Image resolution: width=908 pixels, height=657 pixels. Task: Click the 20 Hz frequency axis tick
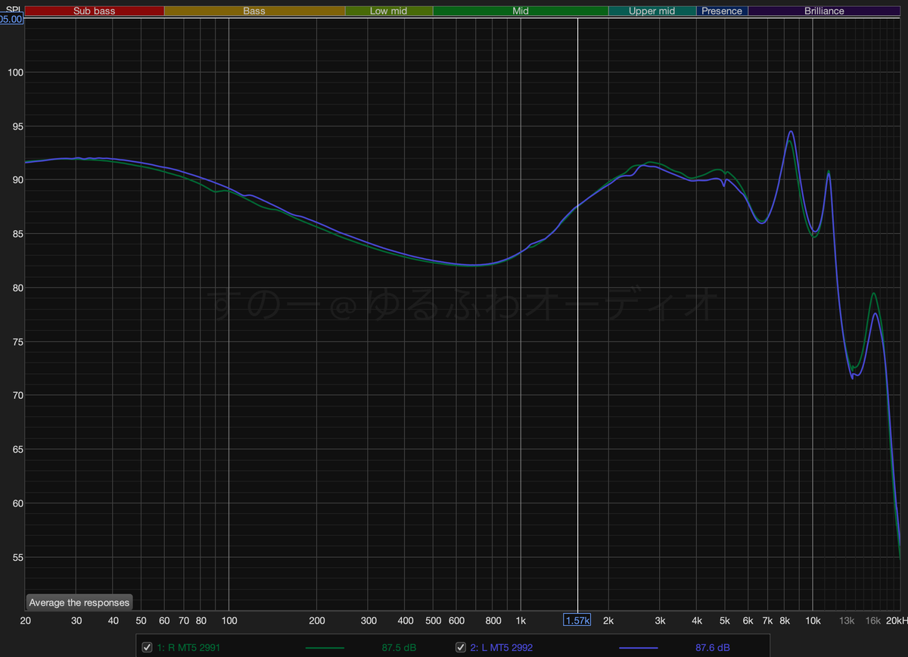point(26,621)
